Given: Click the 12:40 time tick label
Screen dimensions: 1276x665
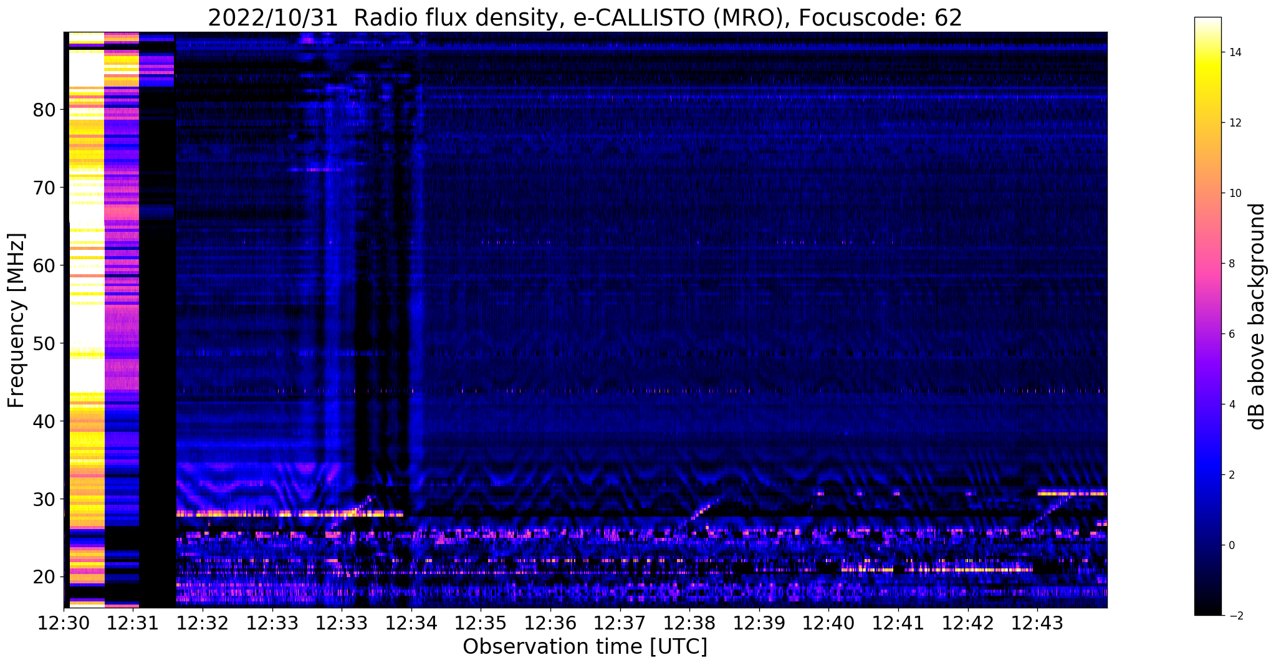Looking at the screenshot, I should coord(829,623).
